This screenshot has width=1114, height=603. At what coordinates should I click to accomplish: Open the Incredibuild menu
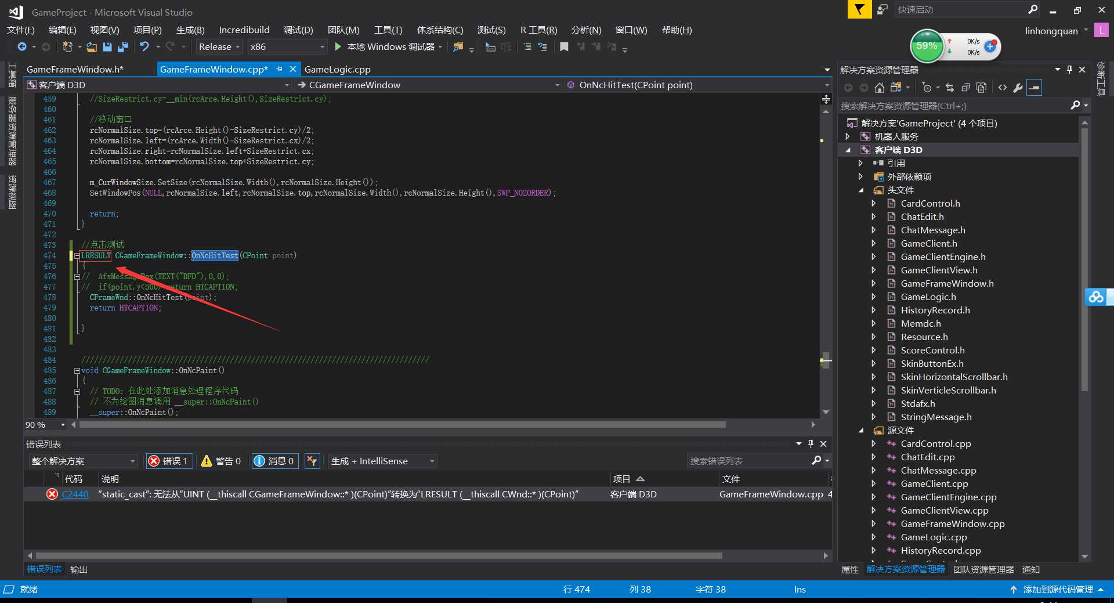pos(244,30)
